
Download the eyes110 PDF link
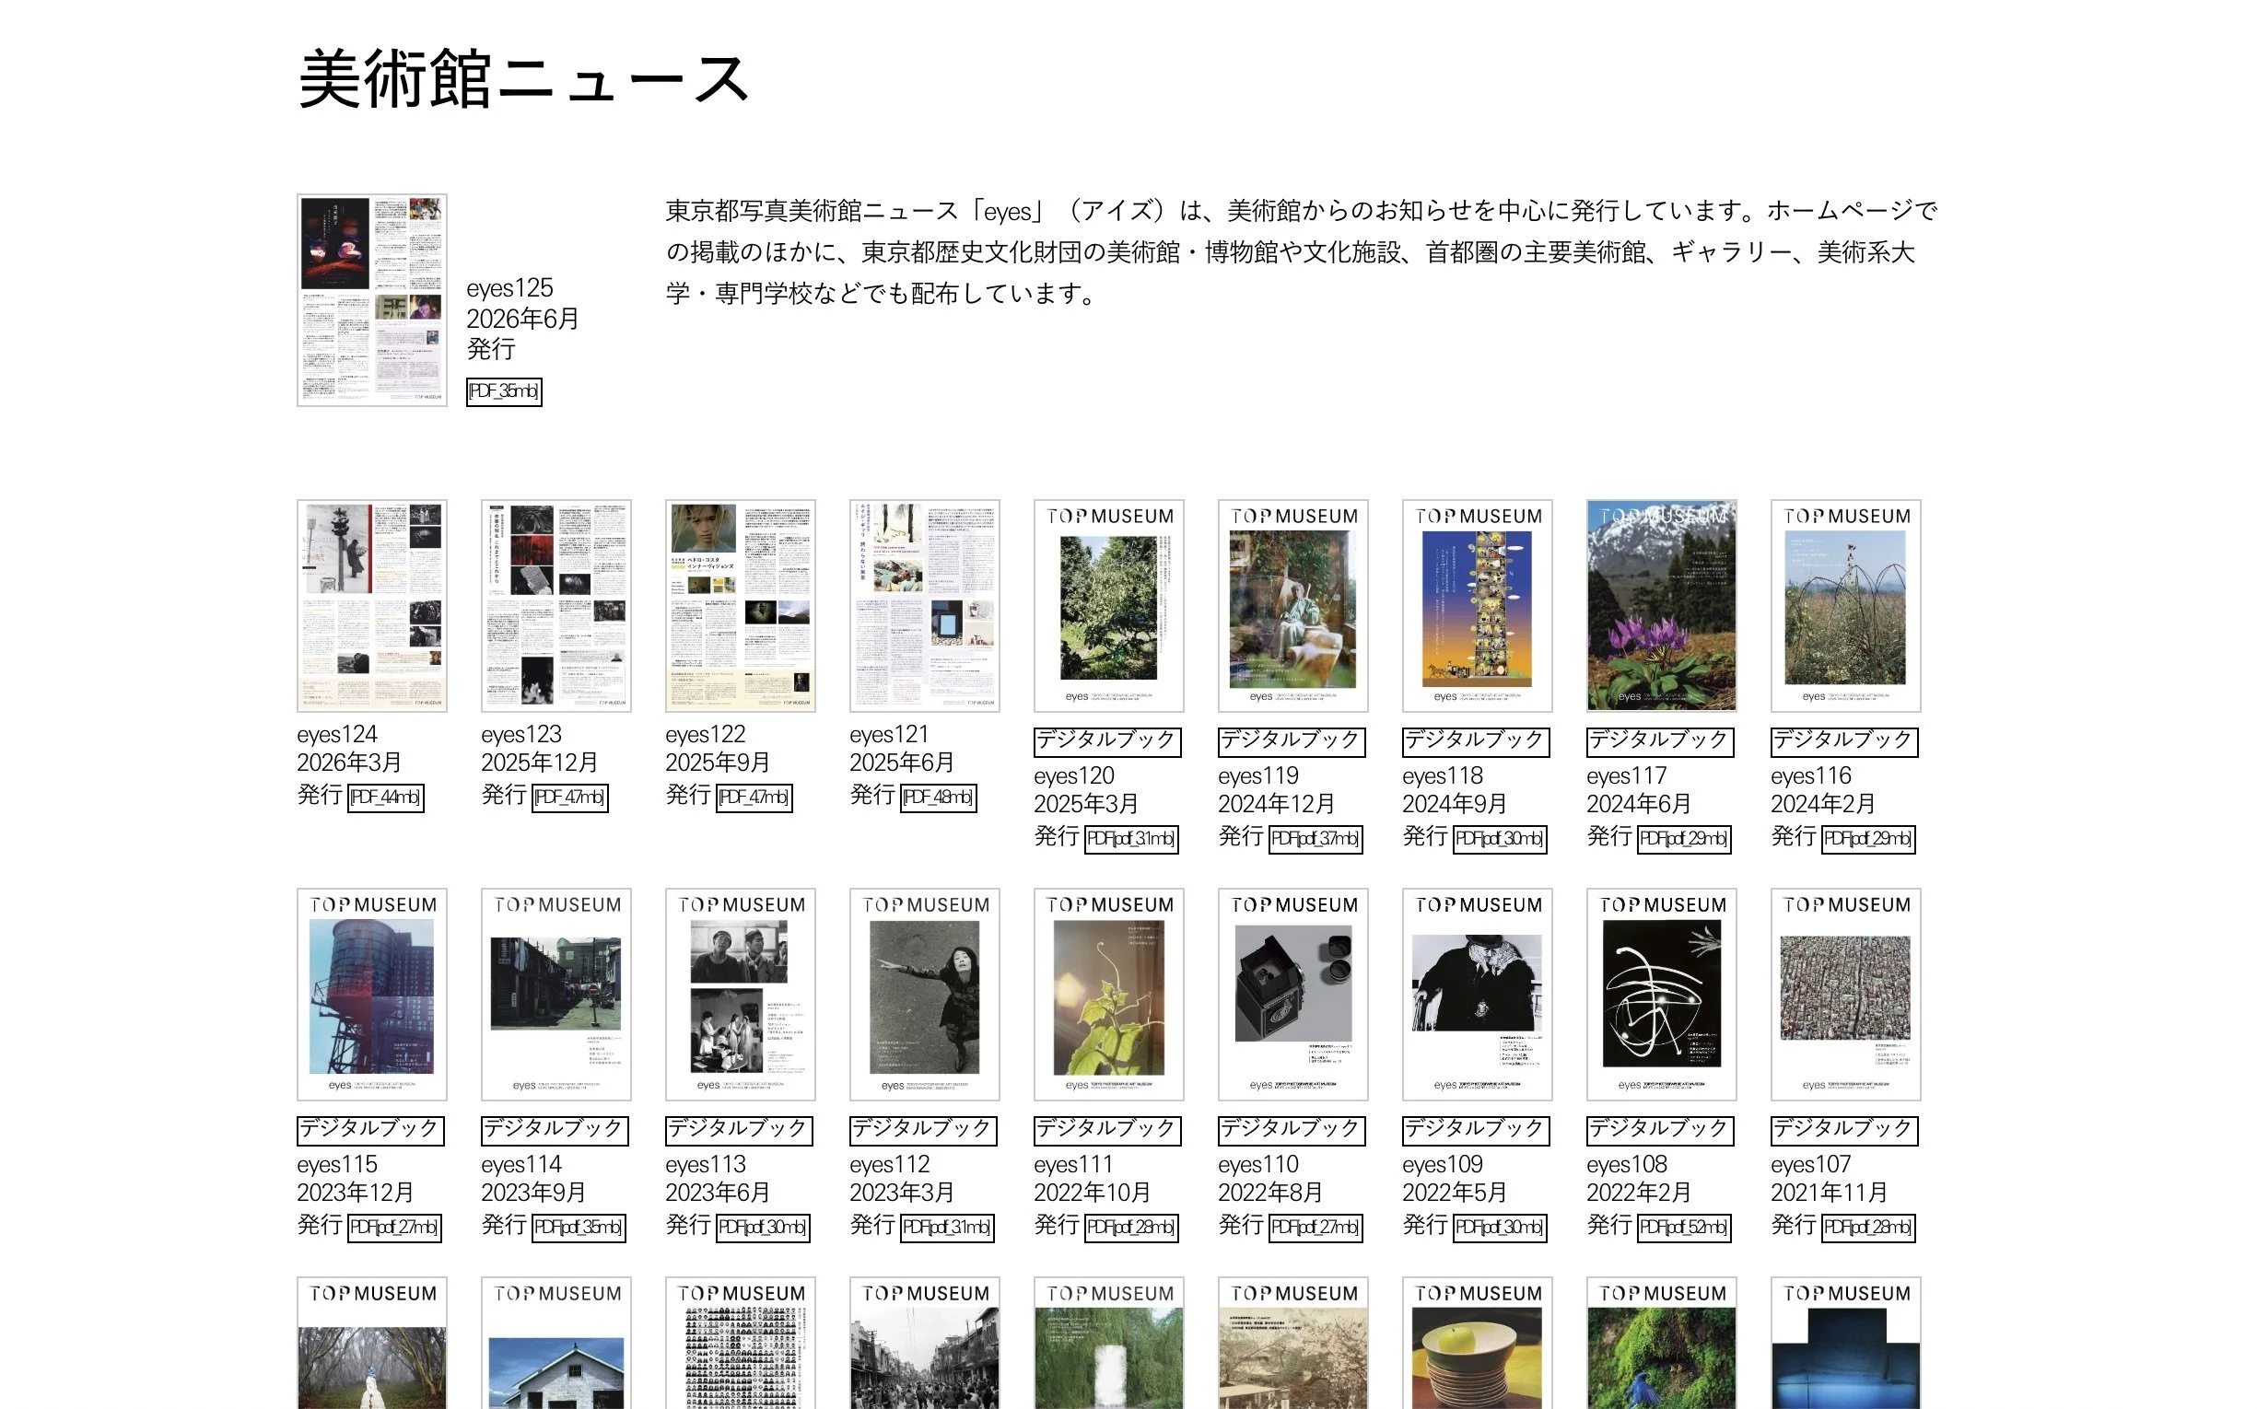coord(1316,1228)
